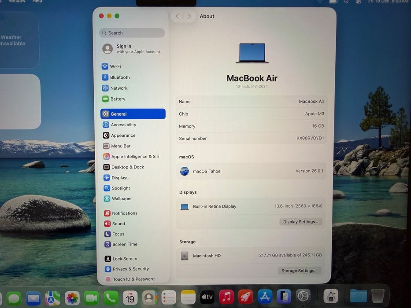This screenshot has width=411, height=308.
Task: Open Notes from the Dock
Action: coord(188,297)
